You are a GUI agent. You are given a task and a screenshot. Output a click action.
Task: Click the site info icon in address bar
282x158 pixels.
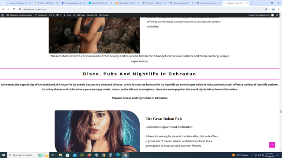(20, 9)
